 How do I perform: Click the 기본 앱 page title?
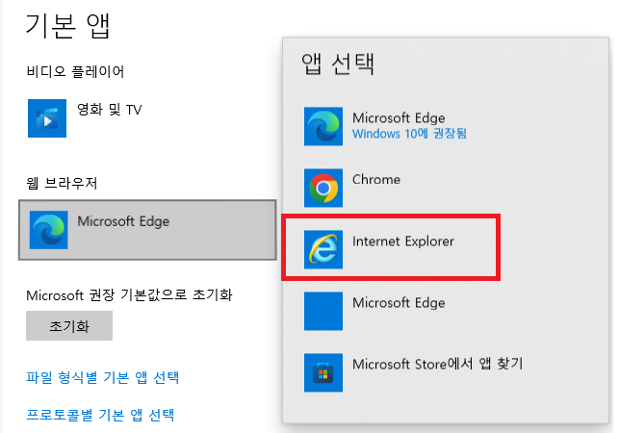(67, 26)
